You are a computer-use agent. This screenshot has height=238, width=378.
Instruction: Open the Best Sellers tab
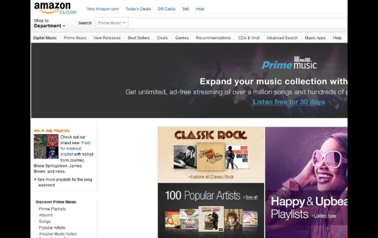coord(138,38)
